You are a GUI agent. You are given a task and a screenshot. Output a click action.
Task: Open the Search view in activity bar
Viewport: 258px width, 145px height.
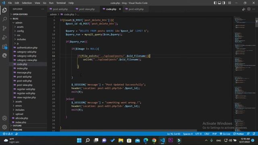click(4, 19)
